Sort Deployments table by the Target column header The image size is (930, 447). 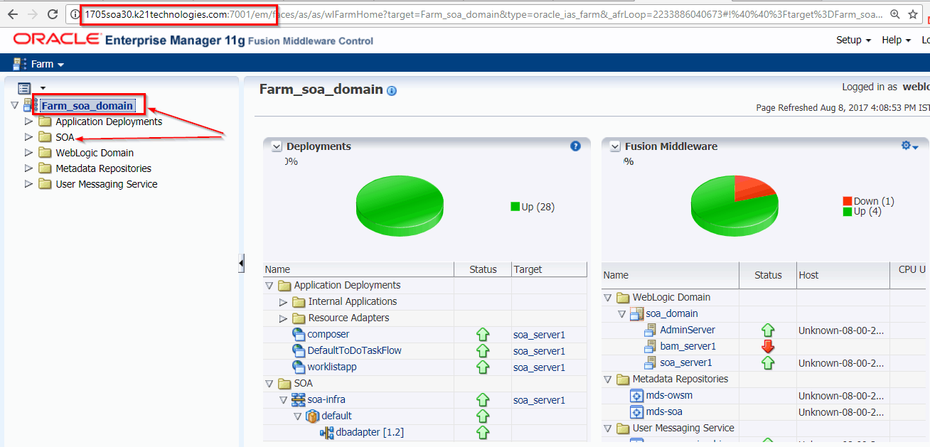[x=549, y=269]
